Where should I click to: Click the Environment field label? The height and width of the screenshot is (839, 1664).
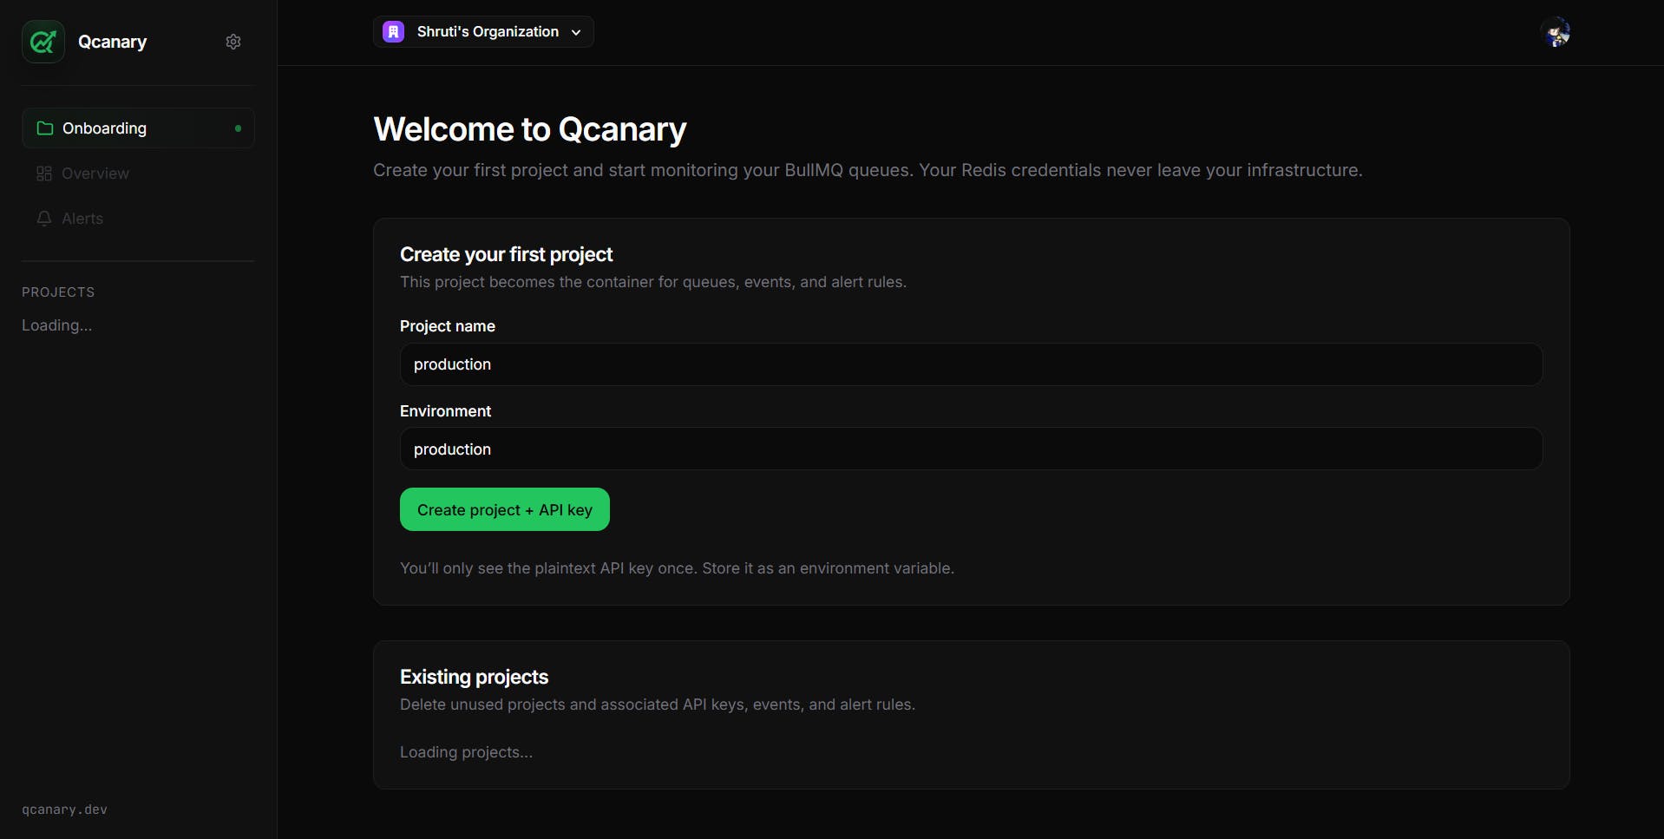coord(445,411)
